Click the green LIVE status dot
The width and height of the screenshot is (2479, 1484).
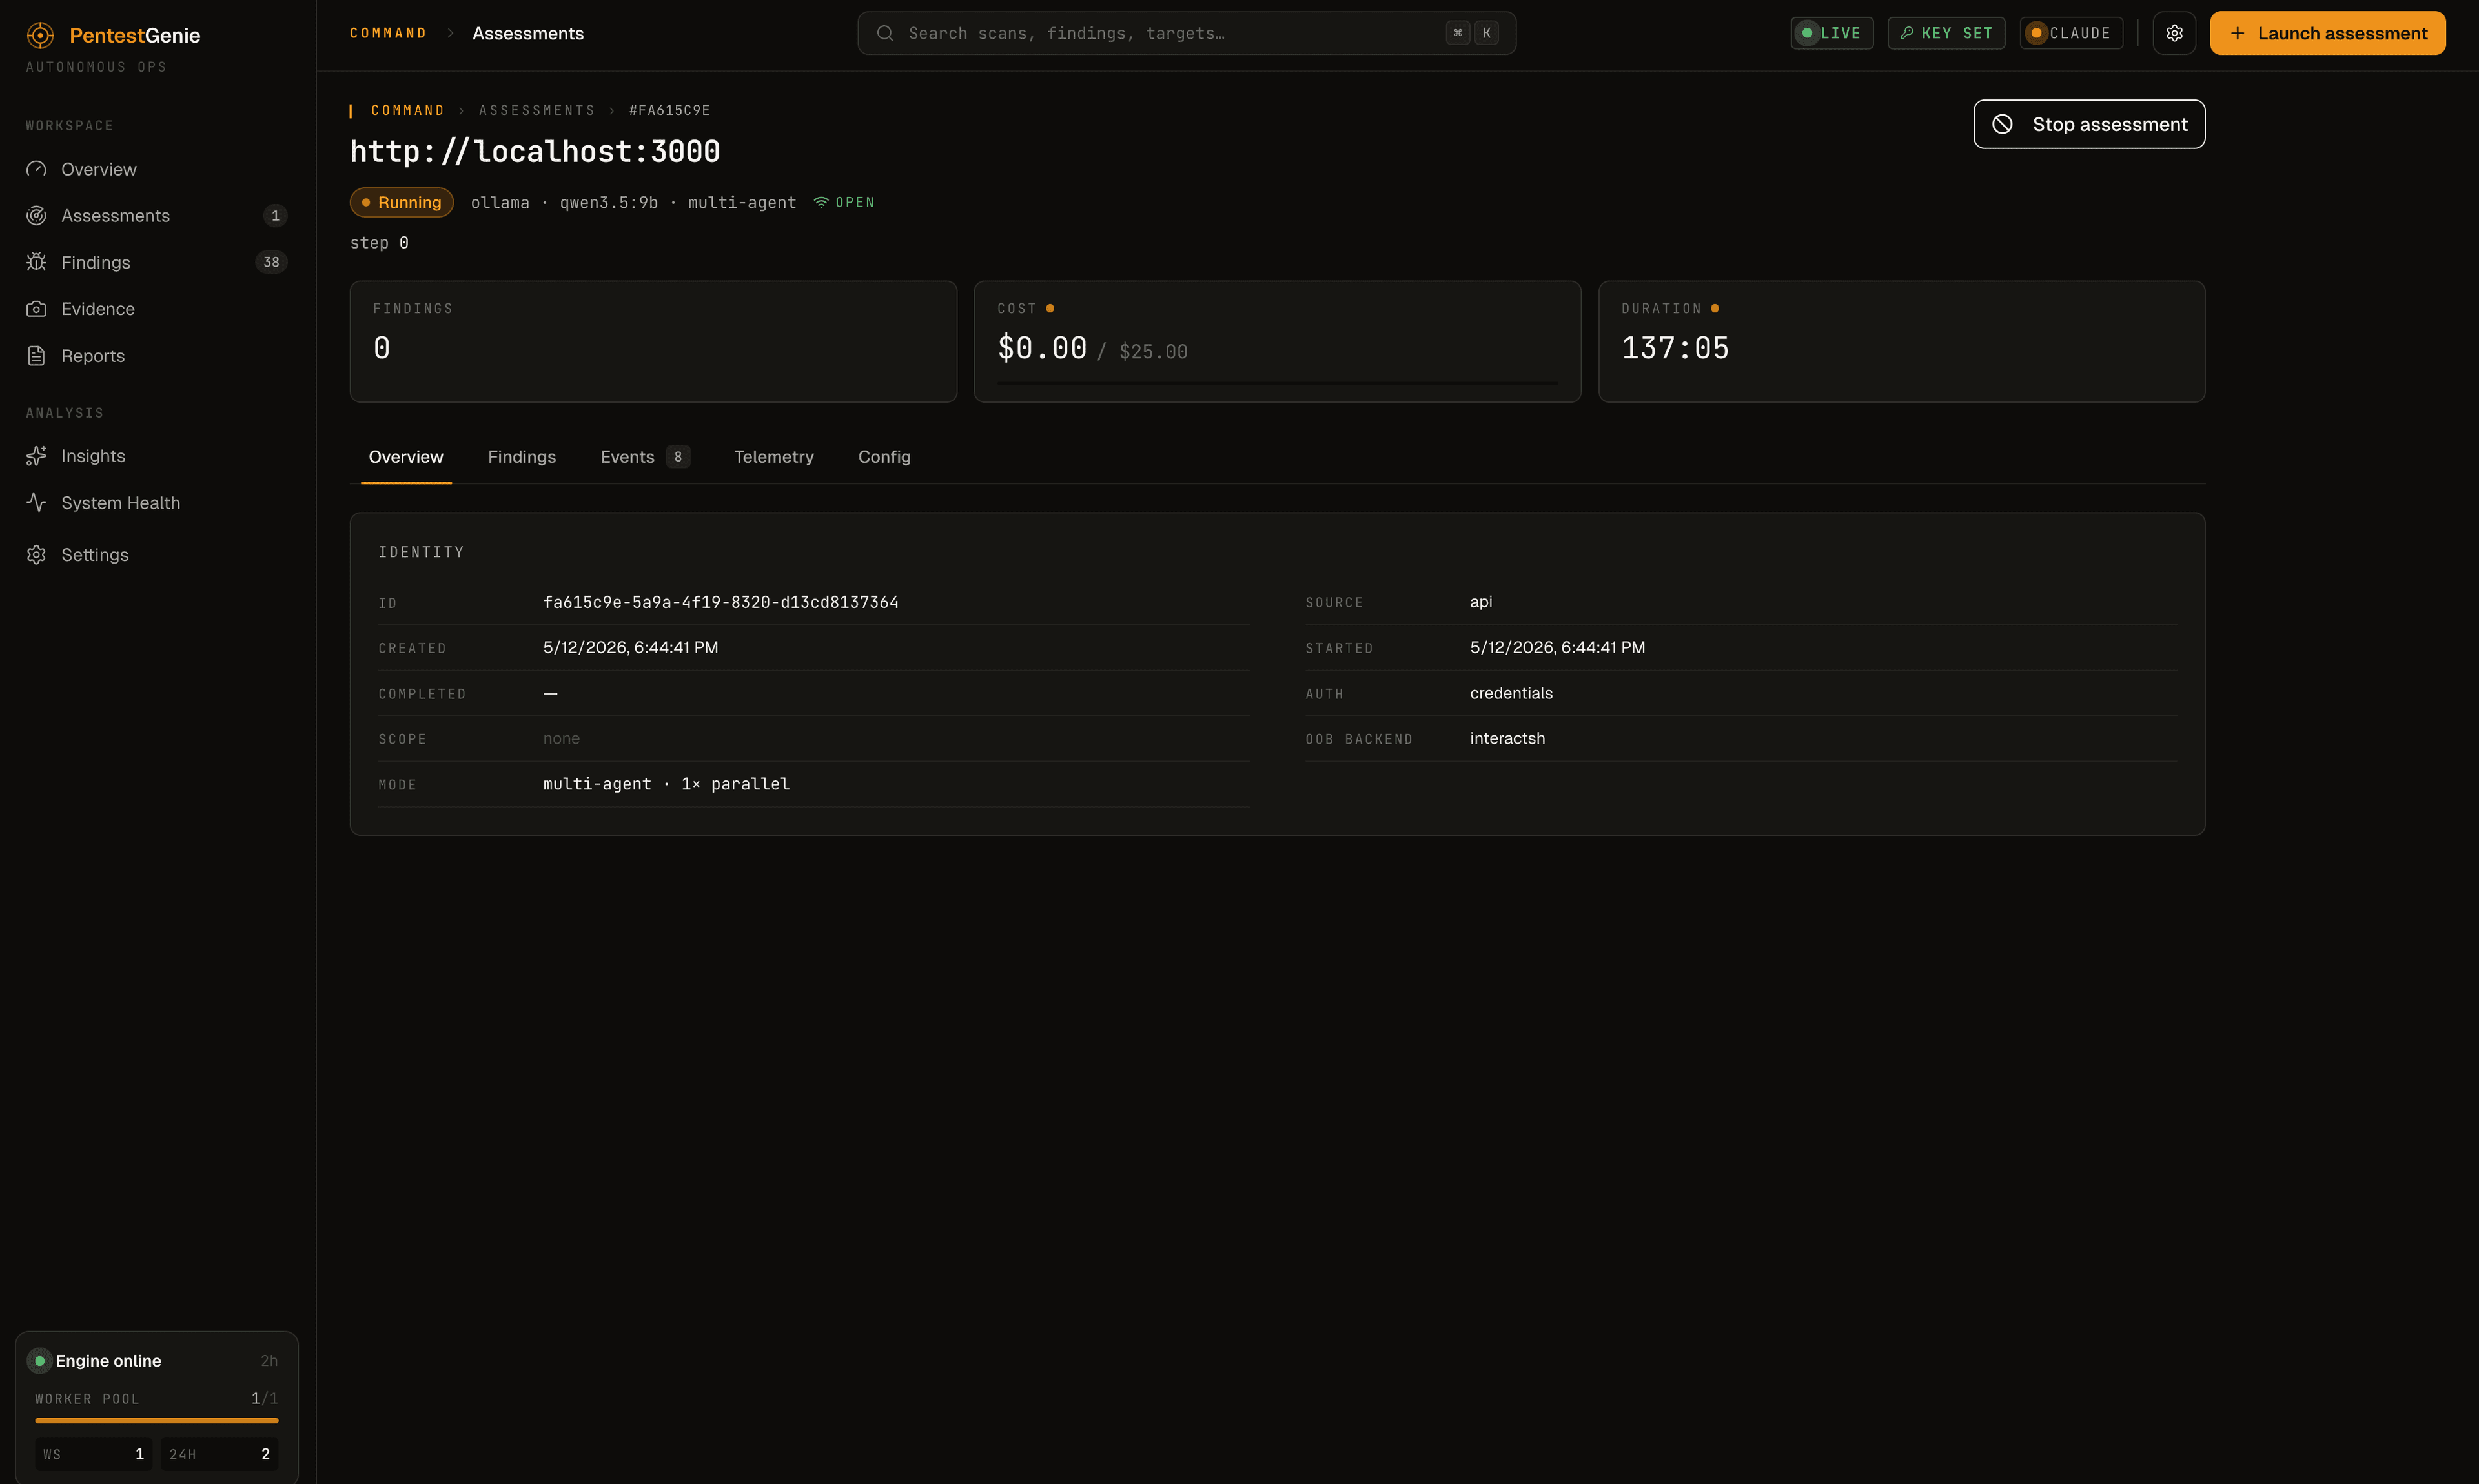1807,33
